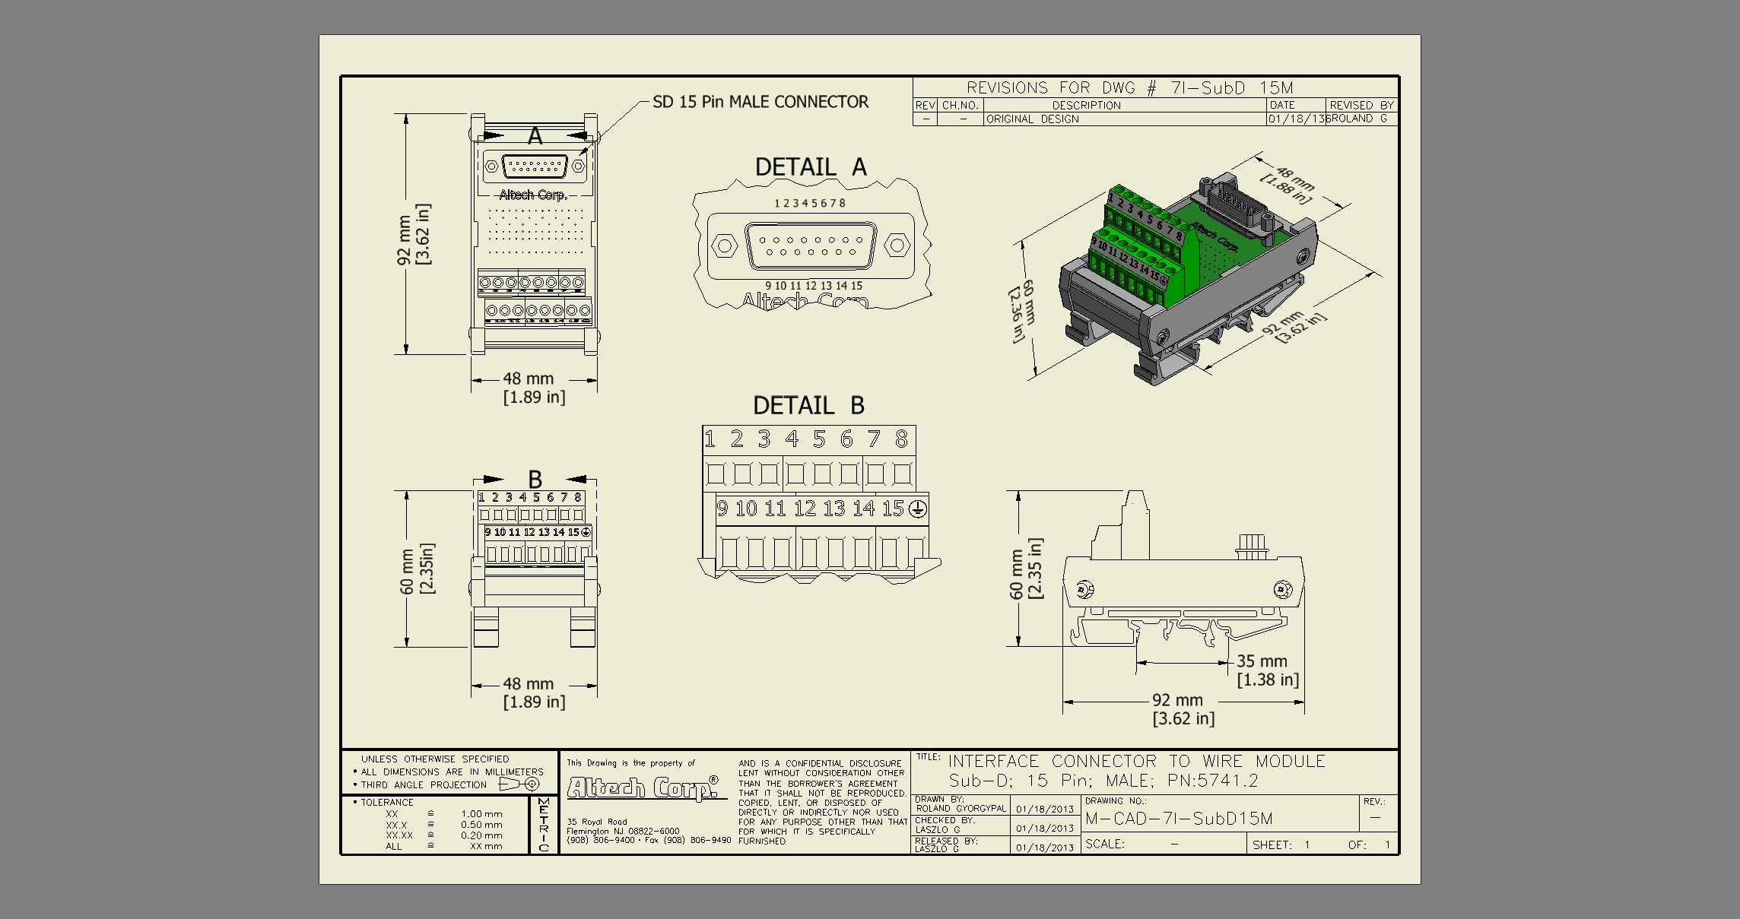Image resolution: width=1740 pixels, height=919 pixels.
Task: Click the '1.00 mm' tolerance value
Action: pos(481,813)
